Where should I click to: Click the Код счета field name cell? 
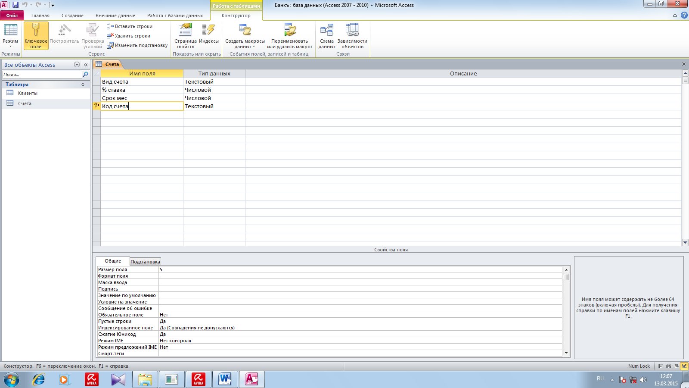(x=142, y=106)
